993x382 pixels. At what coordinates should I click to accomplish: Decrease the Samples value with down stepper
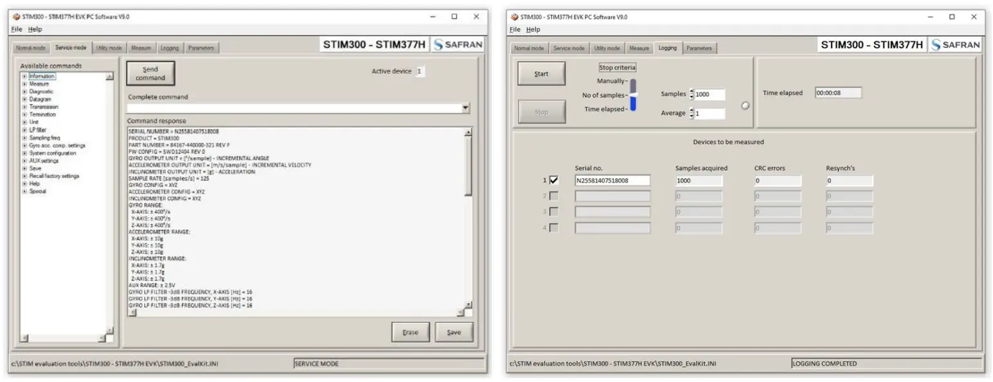[691, 97]
